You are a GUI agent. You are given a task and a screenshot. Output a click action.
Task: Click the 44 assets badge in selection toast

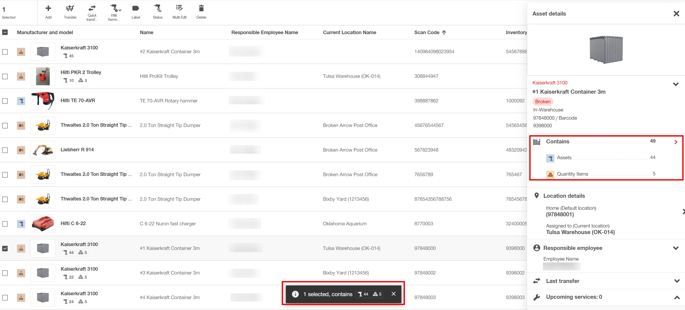point(363,294)
